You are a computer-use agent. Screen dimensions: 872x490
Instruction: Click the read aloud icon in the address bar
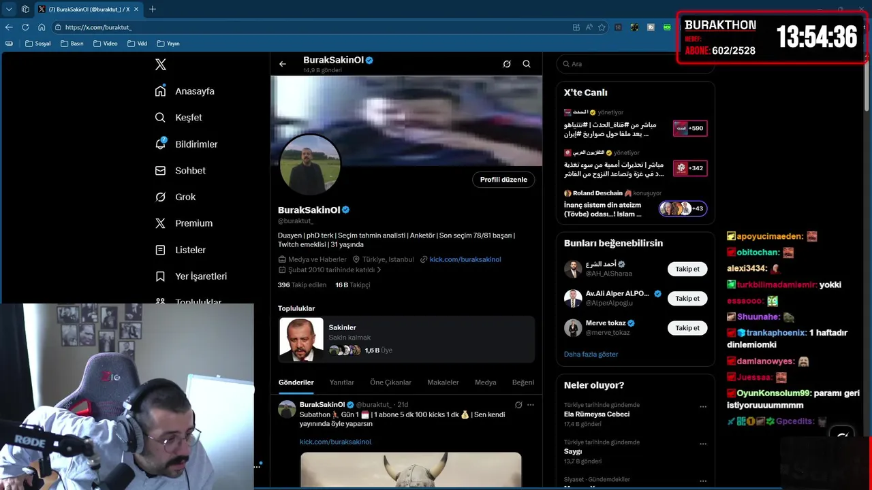[589, 27]
